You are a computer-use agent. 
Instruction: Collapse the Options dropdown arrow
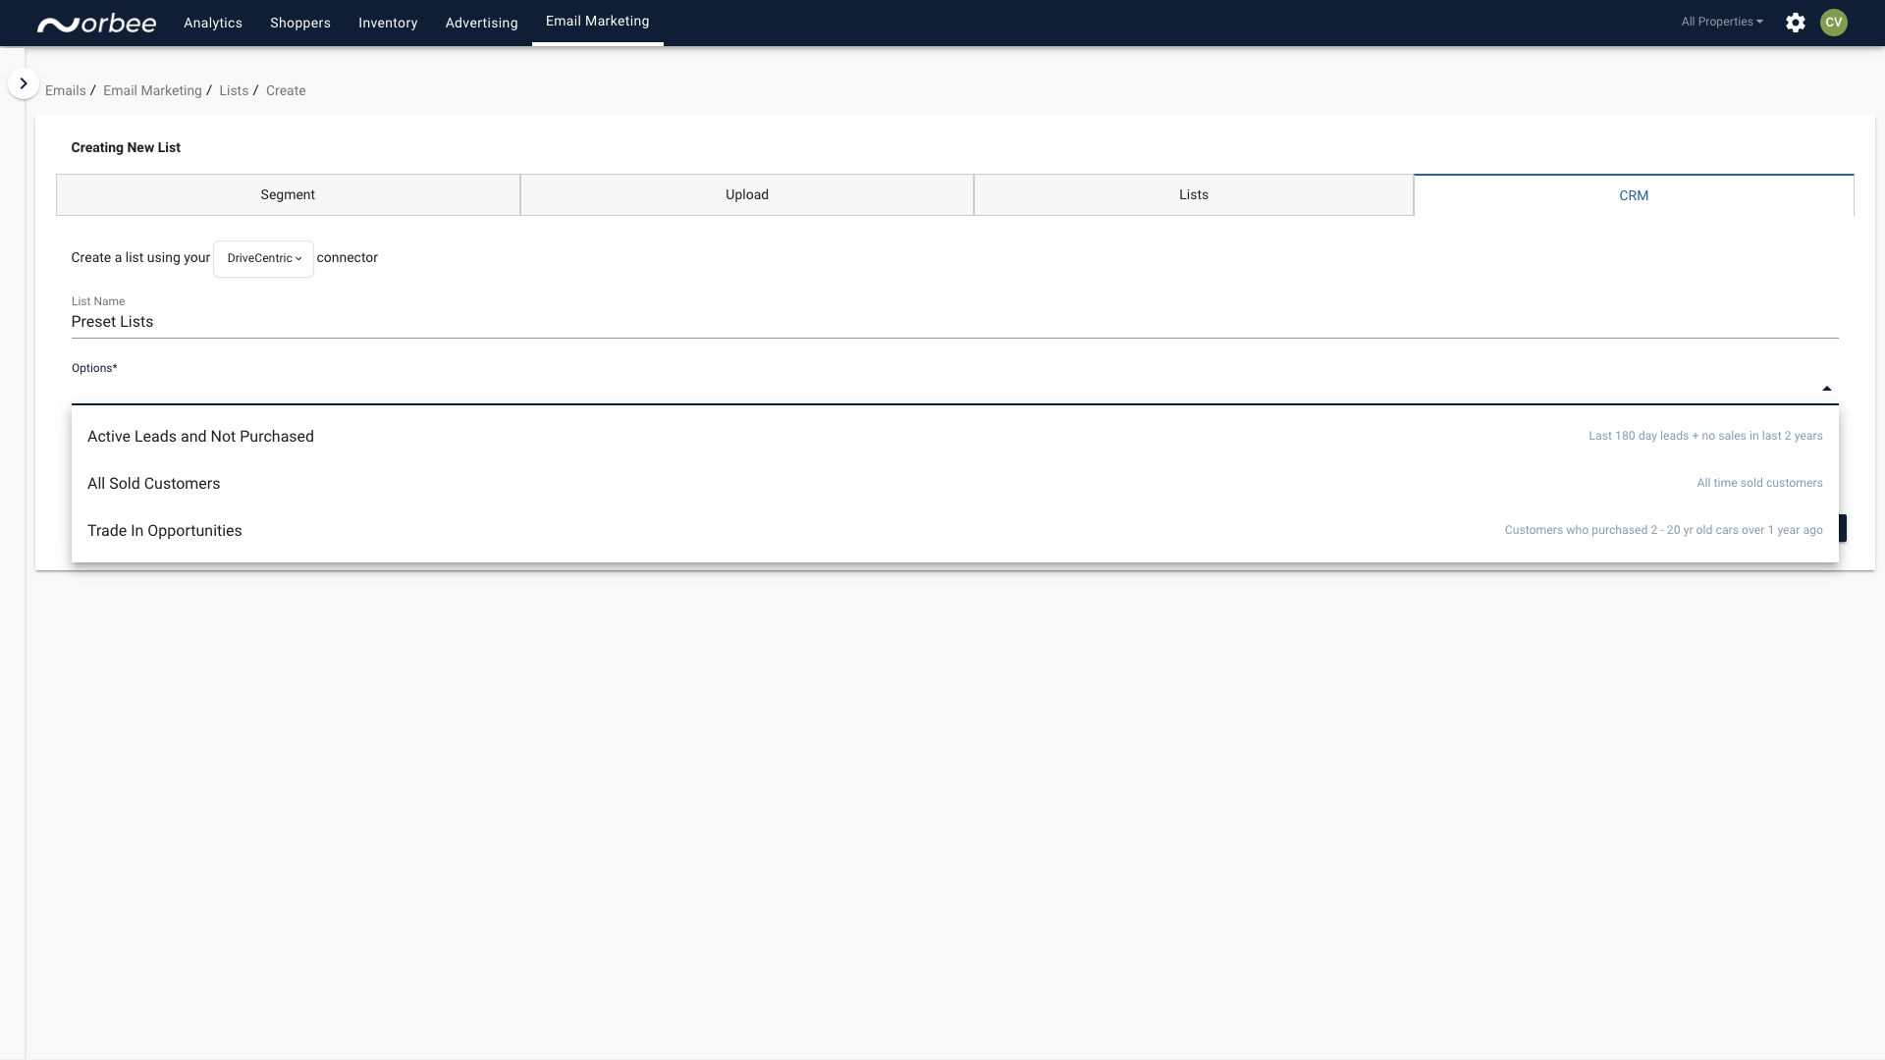(x=1826, y=389)
